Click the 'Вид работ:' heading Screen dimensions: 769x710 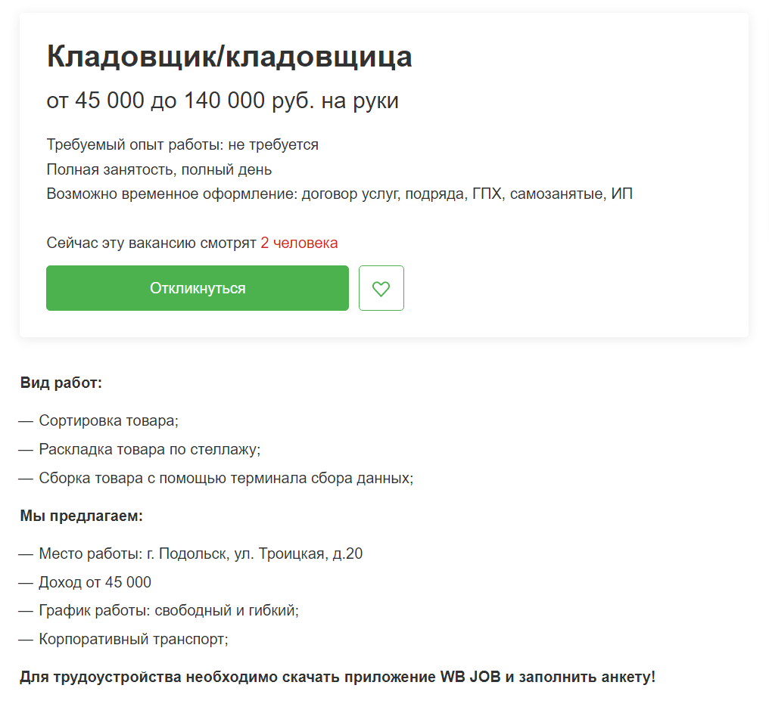pos(61,383)
